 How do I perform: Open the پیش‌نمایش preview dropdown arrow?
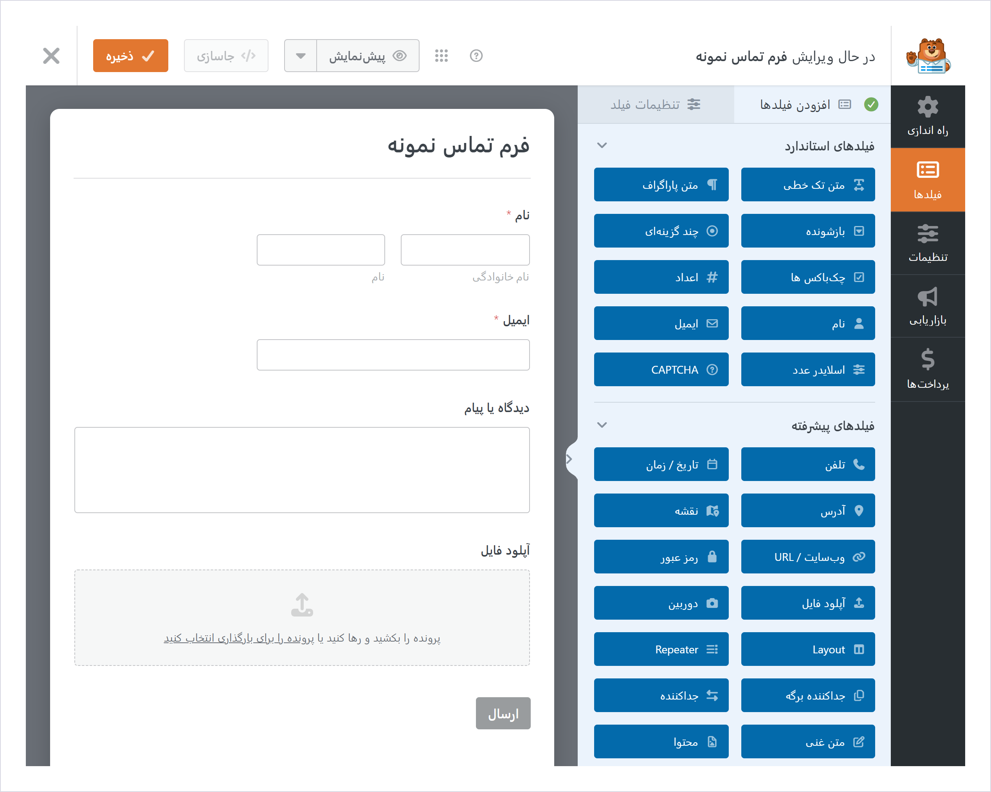point(301,56)
